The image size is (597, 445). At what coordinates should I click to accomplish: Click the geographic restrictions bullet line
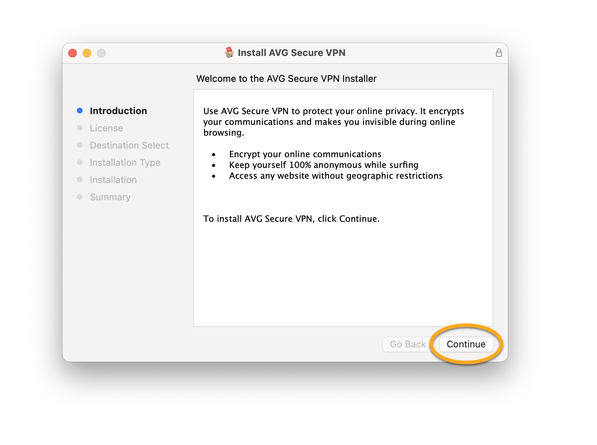click(x=335, y=176)
